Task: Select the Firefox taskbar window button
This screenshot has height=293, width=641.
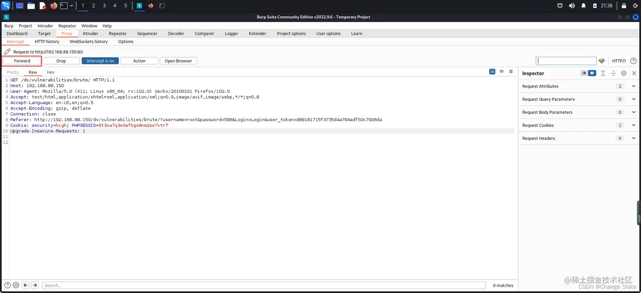Action: pyautogui.click(x=150, y=6)
